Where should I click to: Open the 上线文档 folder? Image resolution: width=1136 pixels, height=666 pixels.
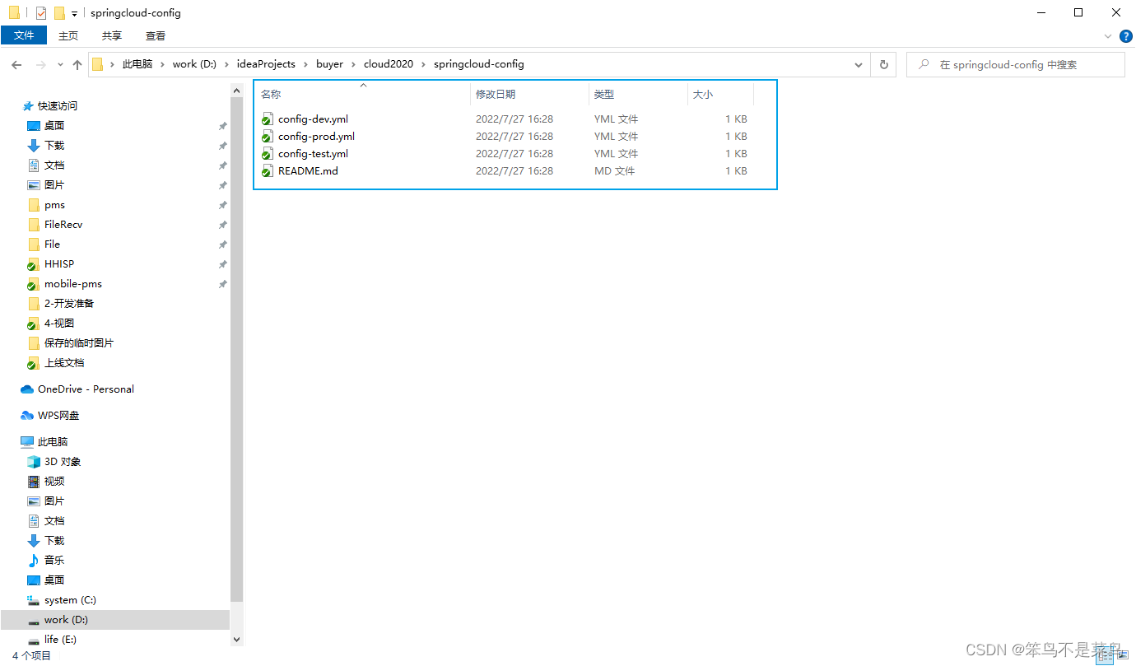pos(64,363)
